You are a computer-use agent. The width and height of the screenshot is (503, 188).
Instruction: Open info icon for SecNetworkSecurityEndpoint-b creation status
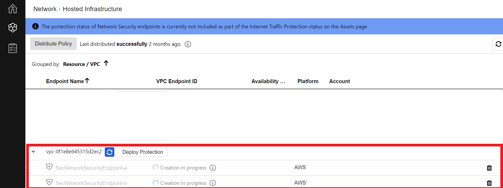tap(213, 183)
